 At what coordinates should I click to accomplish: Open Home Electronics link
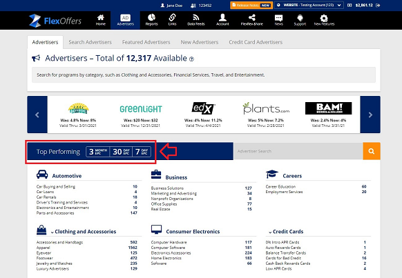tap(166, 258)
